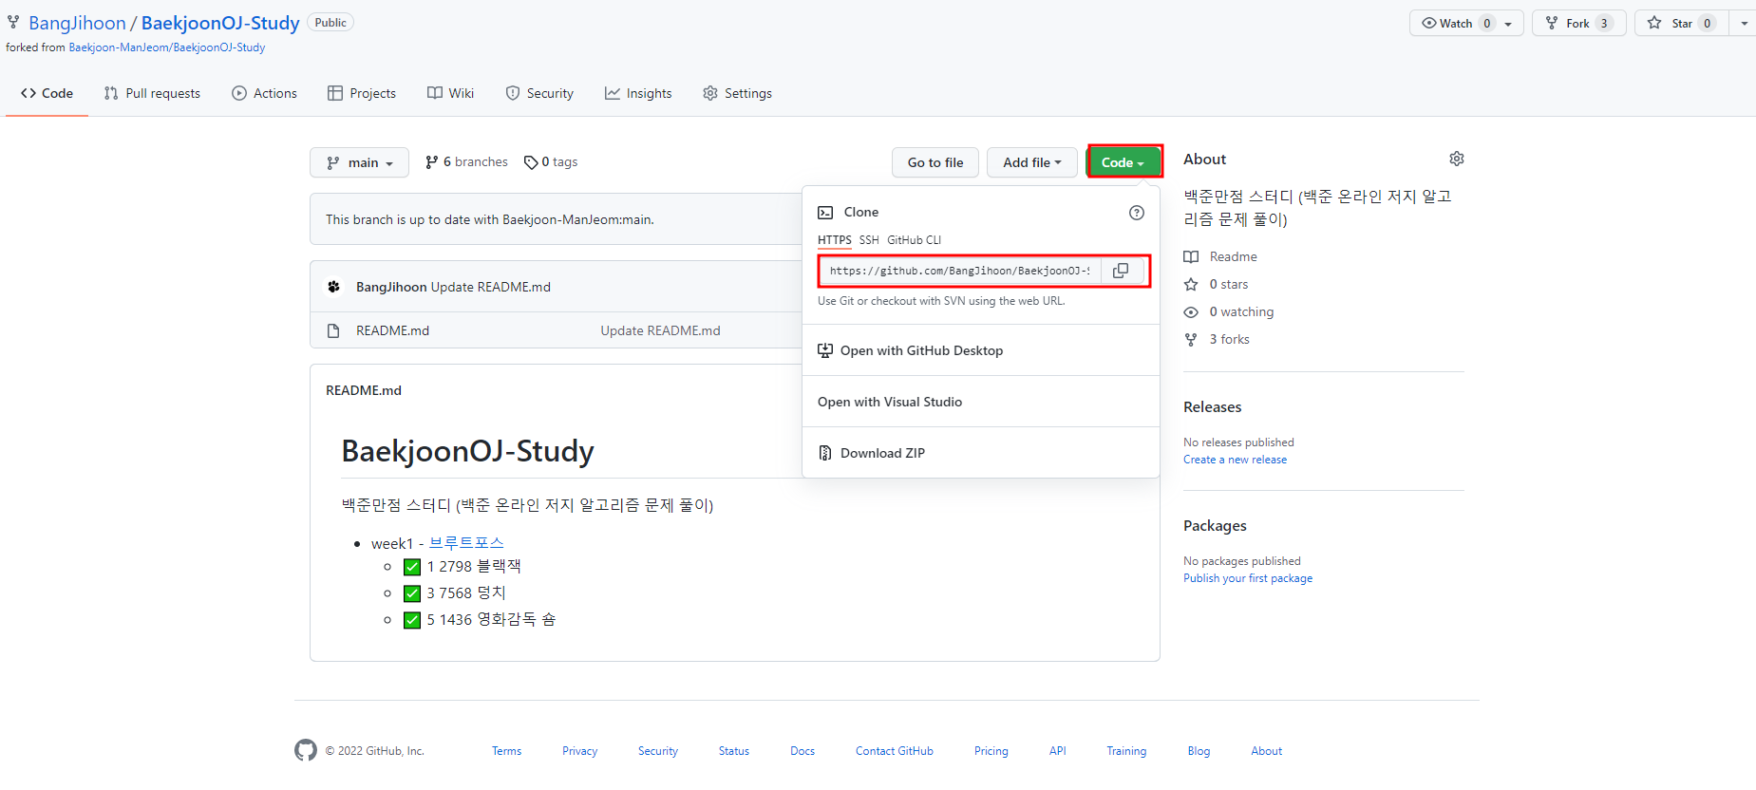Click the copy URL clipboard icon
This screenshot has width=1756, height=790.
[1121, 271]
